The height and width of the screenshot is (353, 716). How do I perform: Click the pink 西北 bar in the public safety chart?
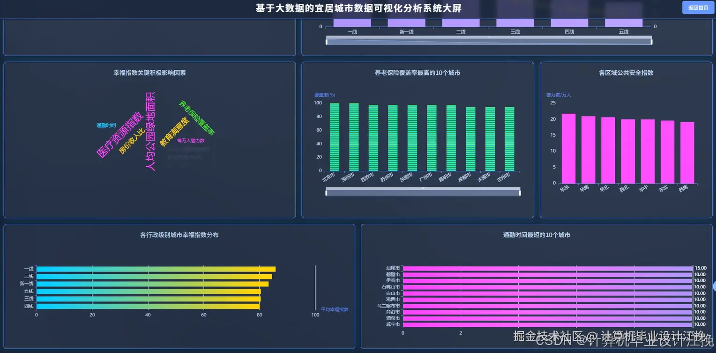628,151
